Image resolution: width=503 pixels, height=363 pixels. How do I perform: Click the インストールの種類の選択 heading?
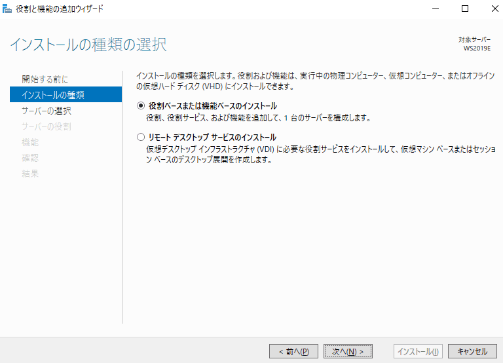pos(88,45)
